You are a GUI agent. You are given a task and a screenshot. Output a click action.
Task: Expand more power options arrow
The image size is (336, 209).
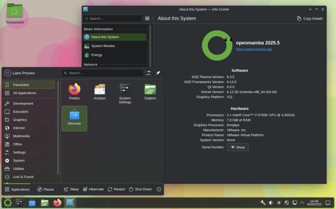pyautogui.click(x=159, y=189)
